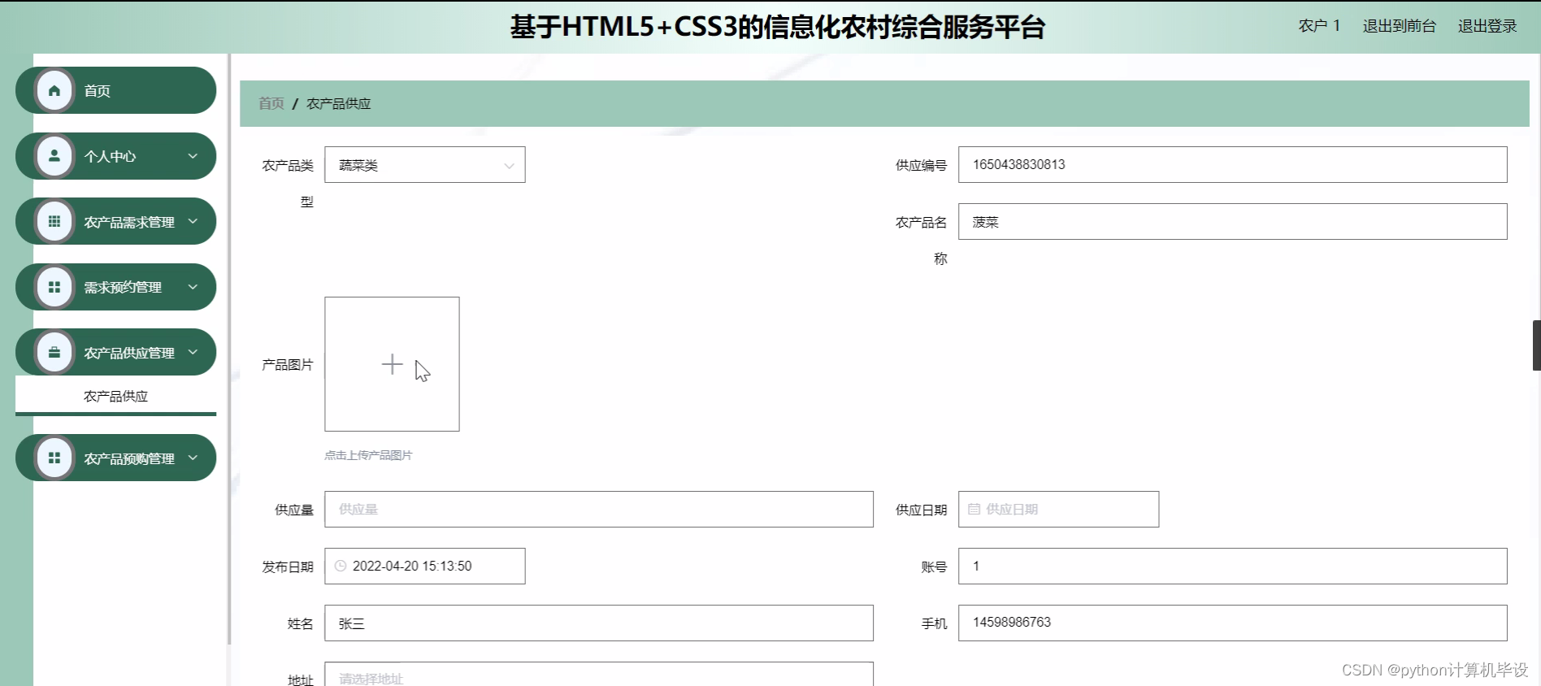Click the four-square icon for 农产品预购管理

click(54, 458)
